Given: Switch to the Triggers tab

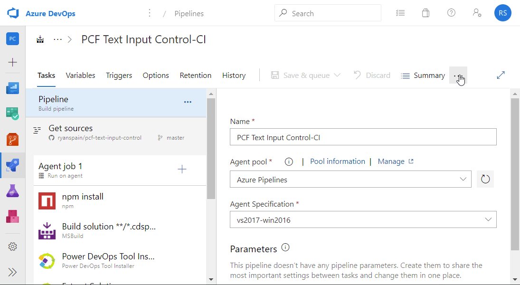Looking at the screenshot, I should [119, 76].
